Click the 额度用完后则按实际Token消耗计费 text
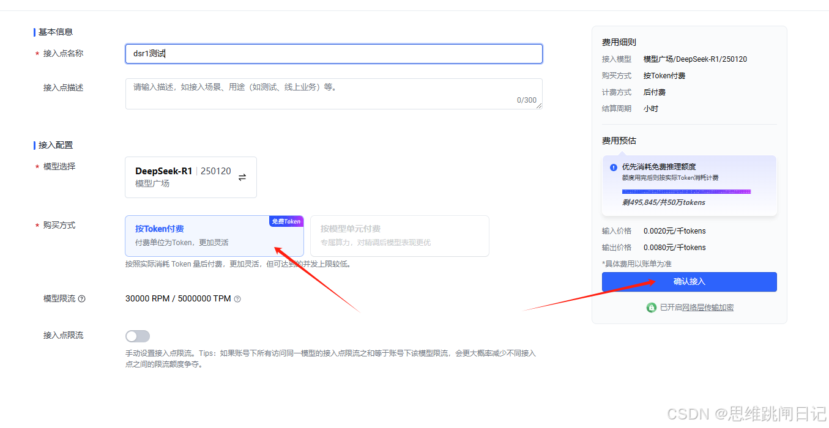Viewport: 829px width, 428px height. click(670, 178)
